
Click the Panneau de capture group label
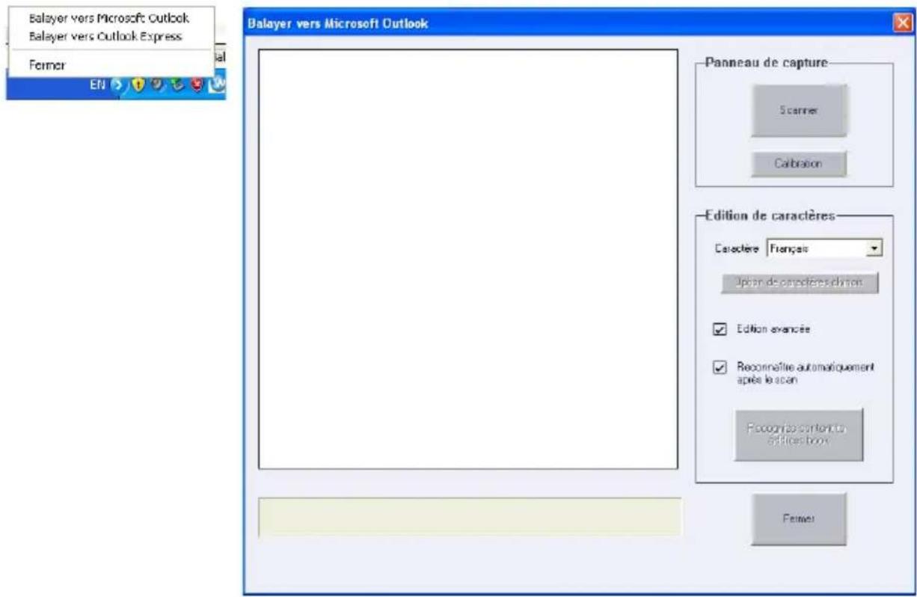765,63
